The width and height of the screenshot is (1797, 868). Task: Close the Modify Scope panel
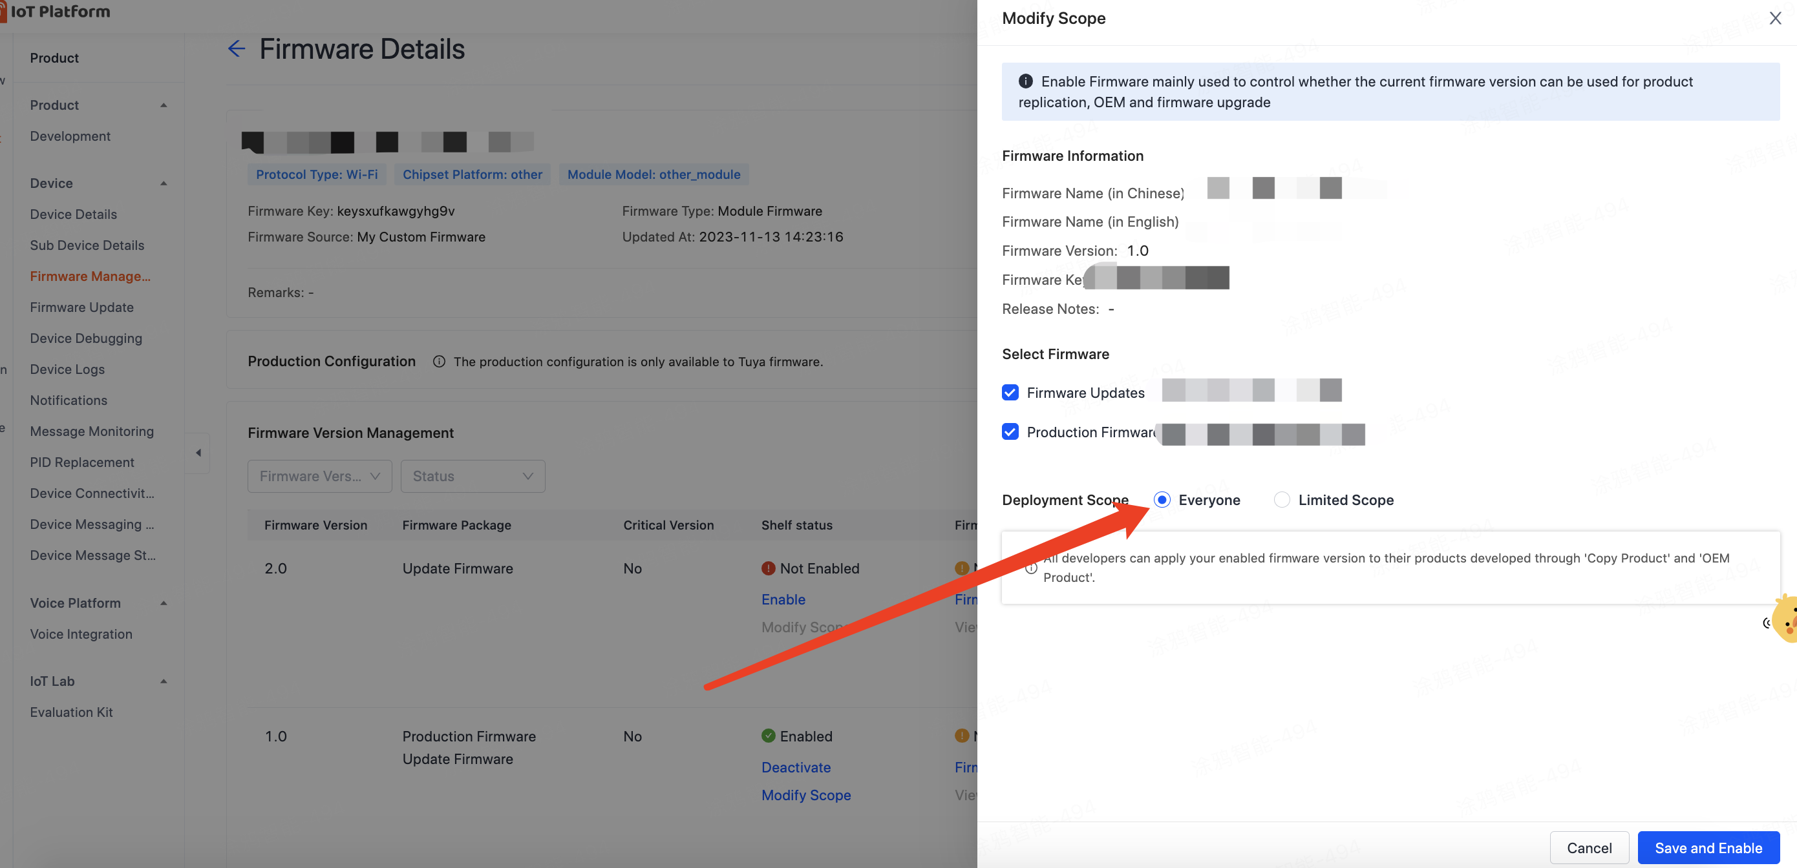(x=1774, y=18)
